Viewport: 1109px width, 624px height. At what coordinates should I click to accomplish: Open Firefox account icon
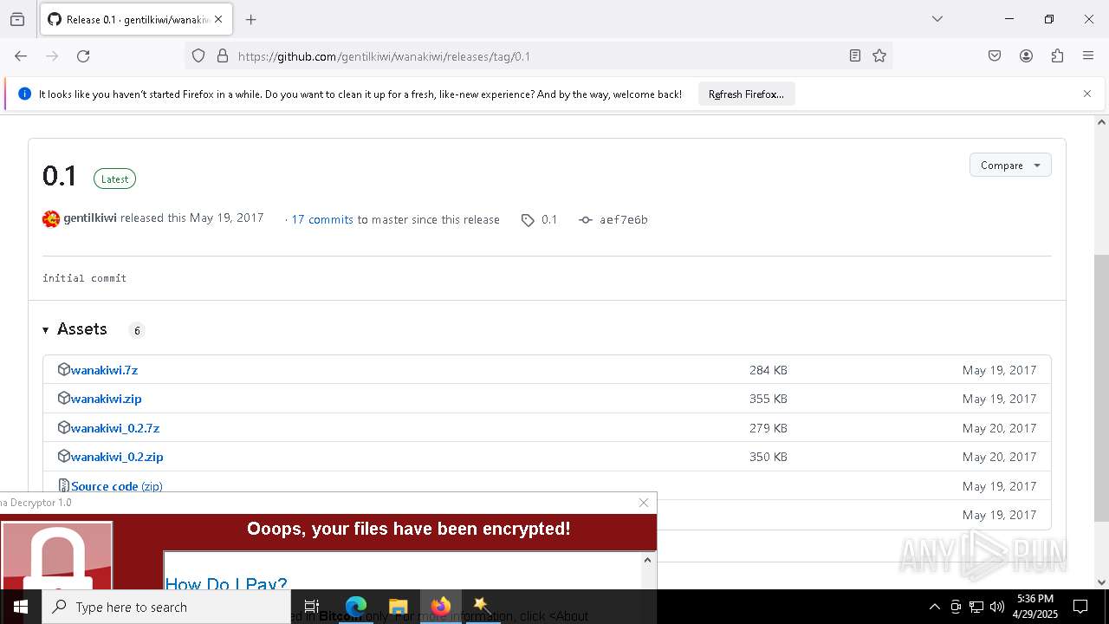coord(1026,56)
